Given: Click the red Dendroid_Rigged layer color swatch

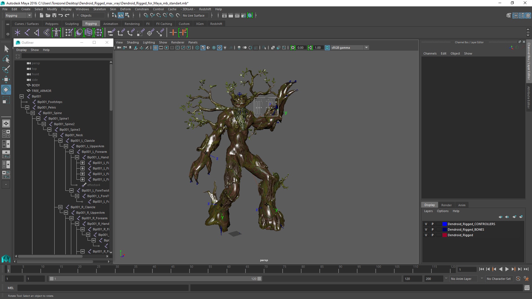Looking at the screenshot, I should tap(444, 235).
